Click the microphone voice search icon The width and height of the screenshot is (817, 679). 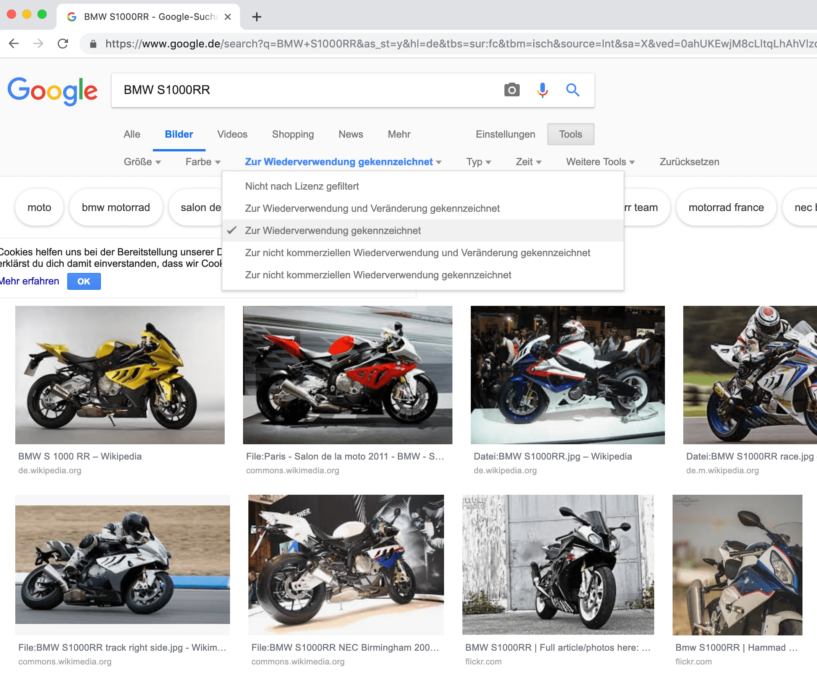tap(542, 90)
